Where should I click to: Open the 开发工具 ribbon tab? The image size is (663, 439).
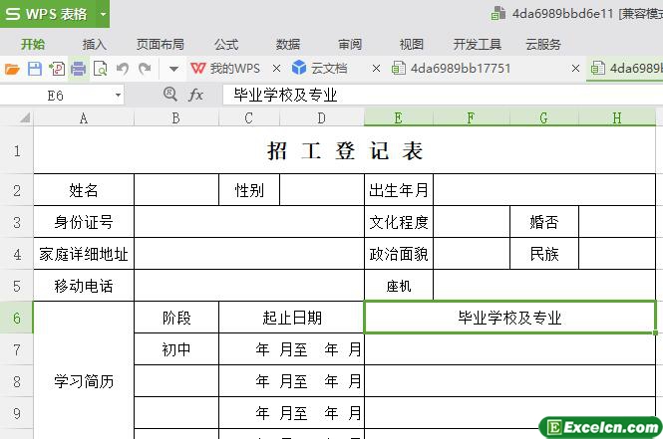tap(478, 45)
